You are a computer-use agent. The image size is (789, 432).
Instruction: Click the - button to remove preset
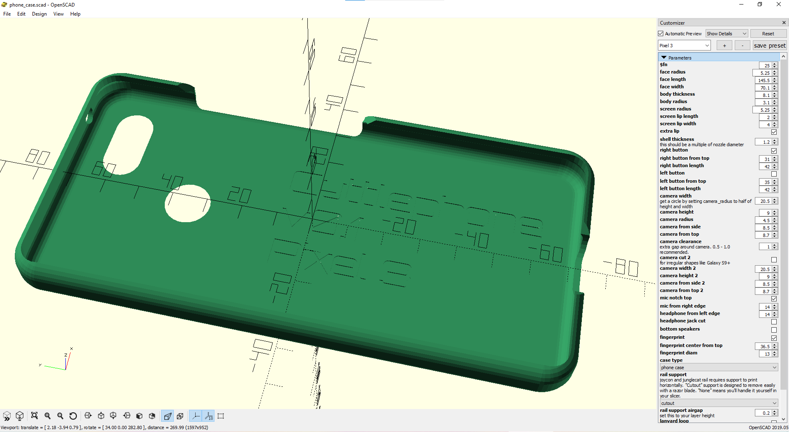pyautogui.click(x=742, y=46)
